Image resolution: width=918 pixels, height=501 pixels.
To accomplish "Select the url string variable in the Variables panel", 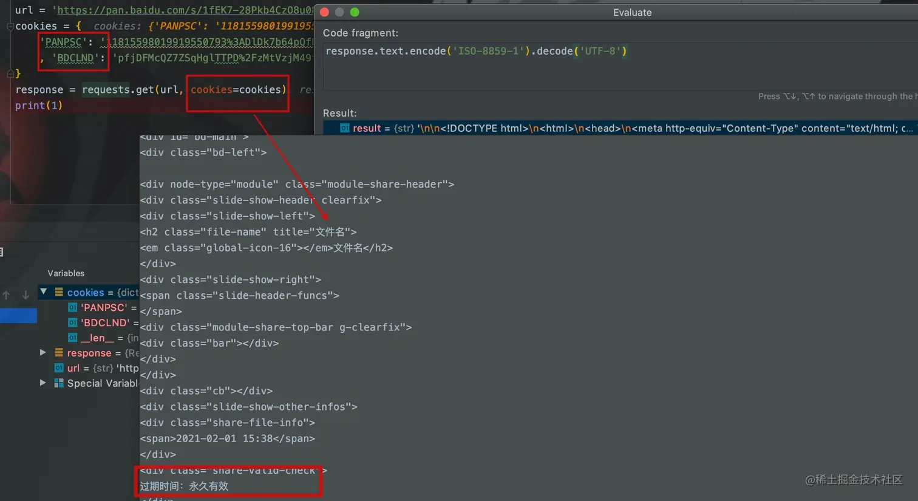I will coord(97,368).
